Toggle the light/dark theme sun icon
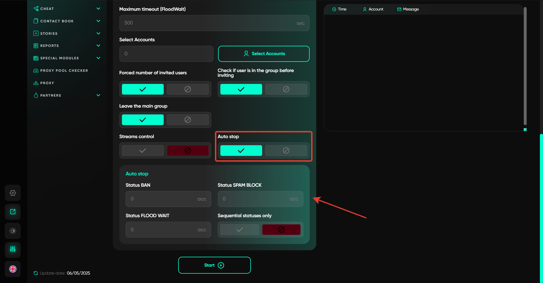The width and height of the screenshot is (543, 283). point(13,231)
